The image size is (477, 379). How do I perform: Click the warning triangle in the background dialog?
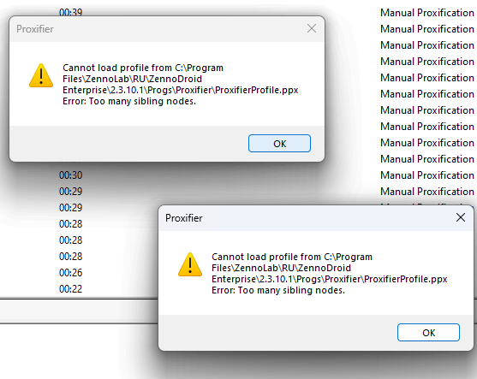coord(41,75)
